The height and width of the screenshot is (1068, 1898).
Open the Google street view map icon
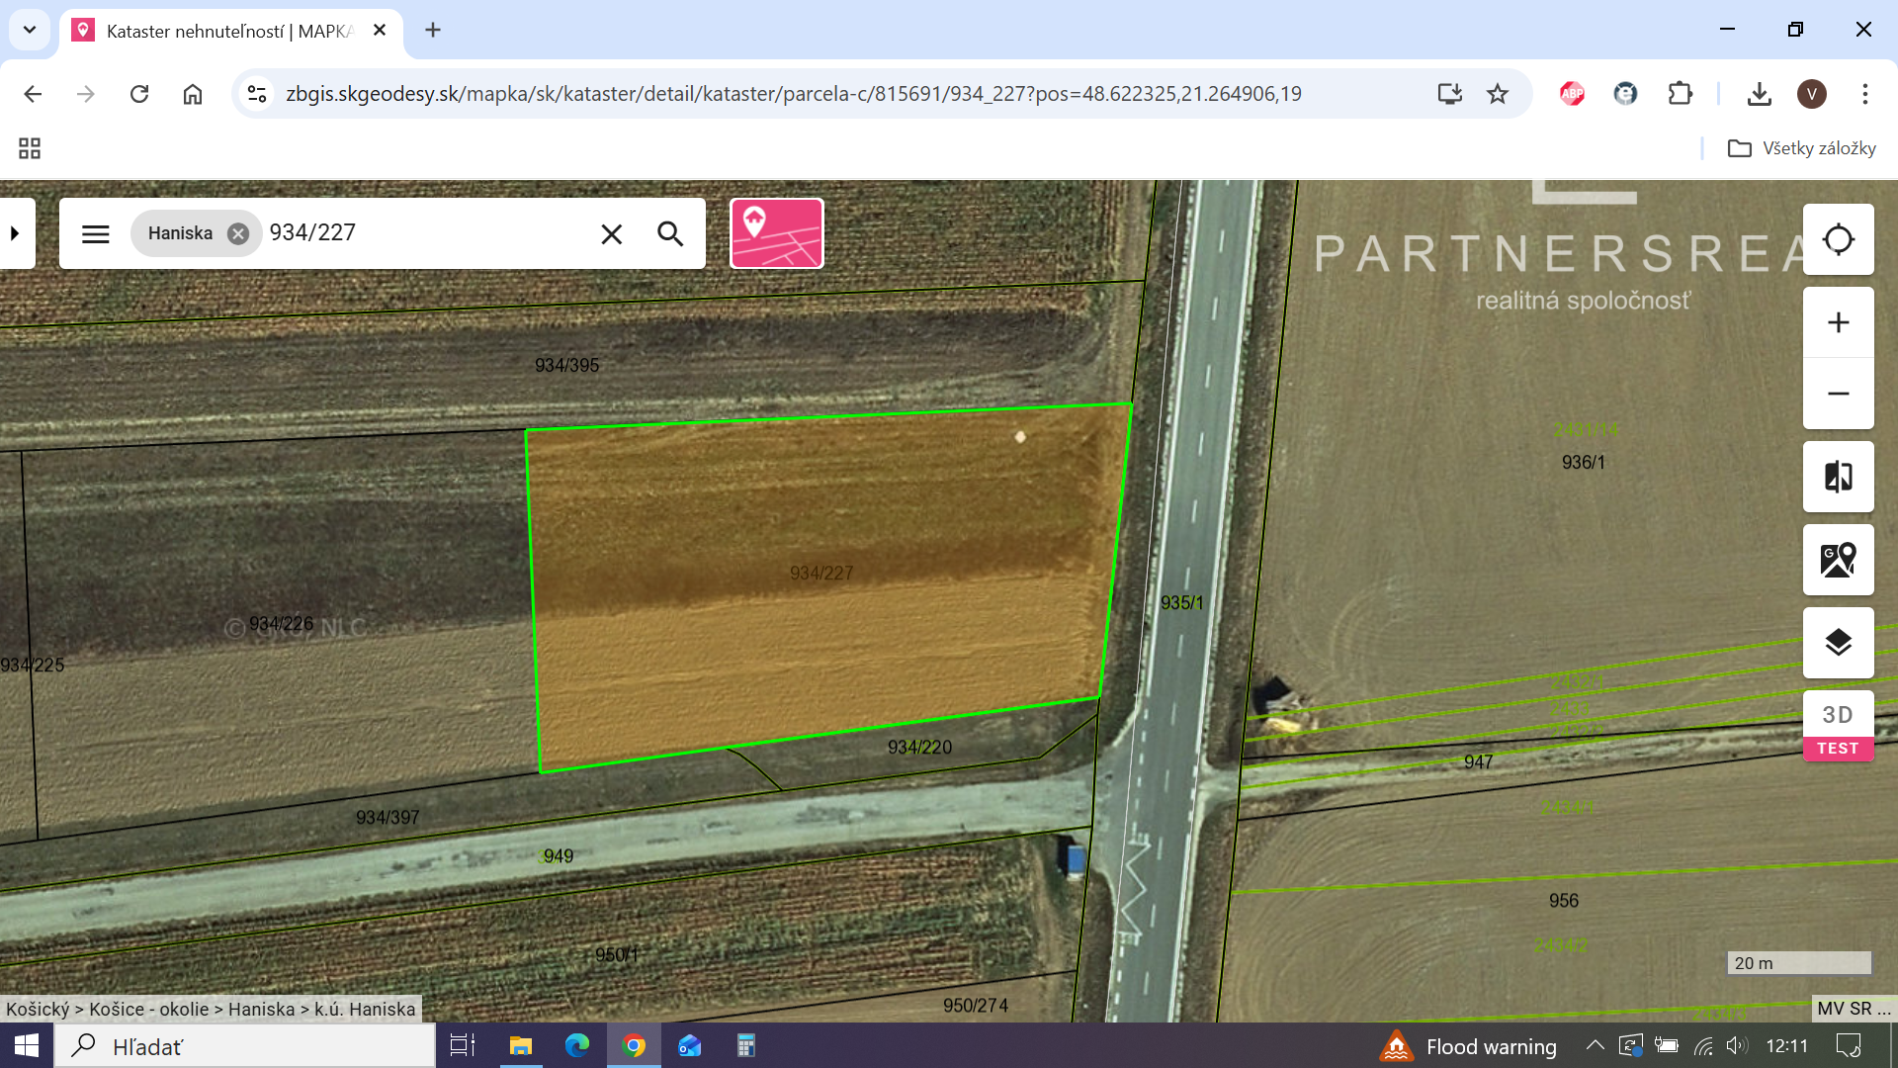pyautogui.click(x=1838, y=560)
